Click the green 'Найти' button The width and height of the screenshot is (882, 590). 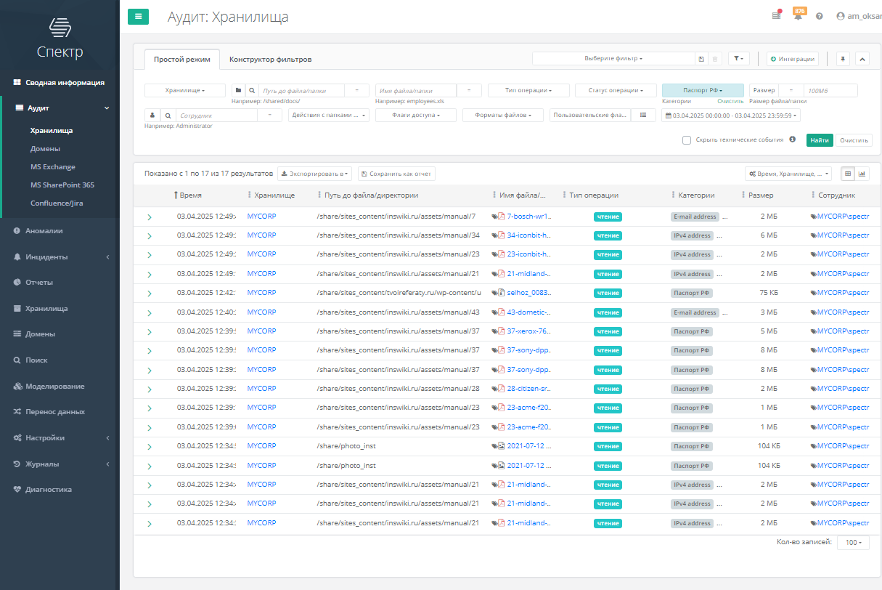point(819,140)
